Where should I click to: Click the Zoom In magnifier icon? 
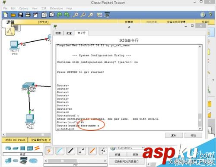76,15
